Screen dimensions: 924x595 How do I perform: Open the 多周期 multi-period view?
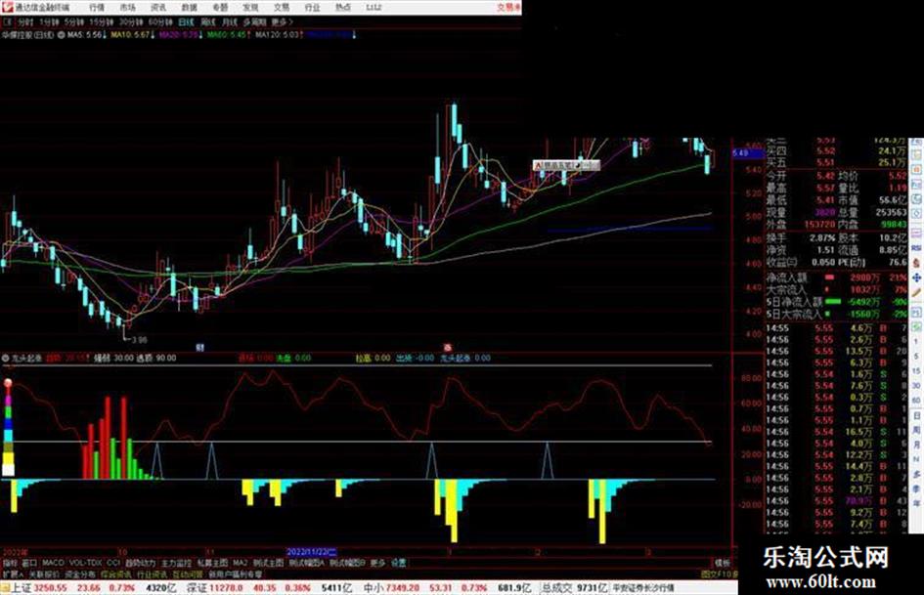(254, 22)
